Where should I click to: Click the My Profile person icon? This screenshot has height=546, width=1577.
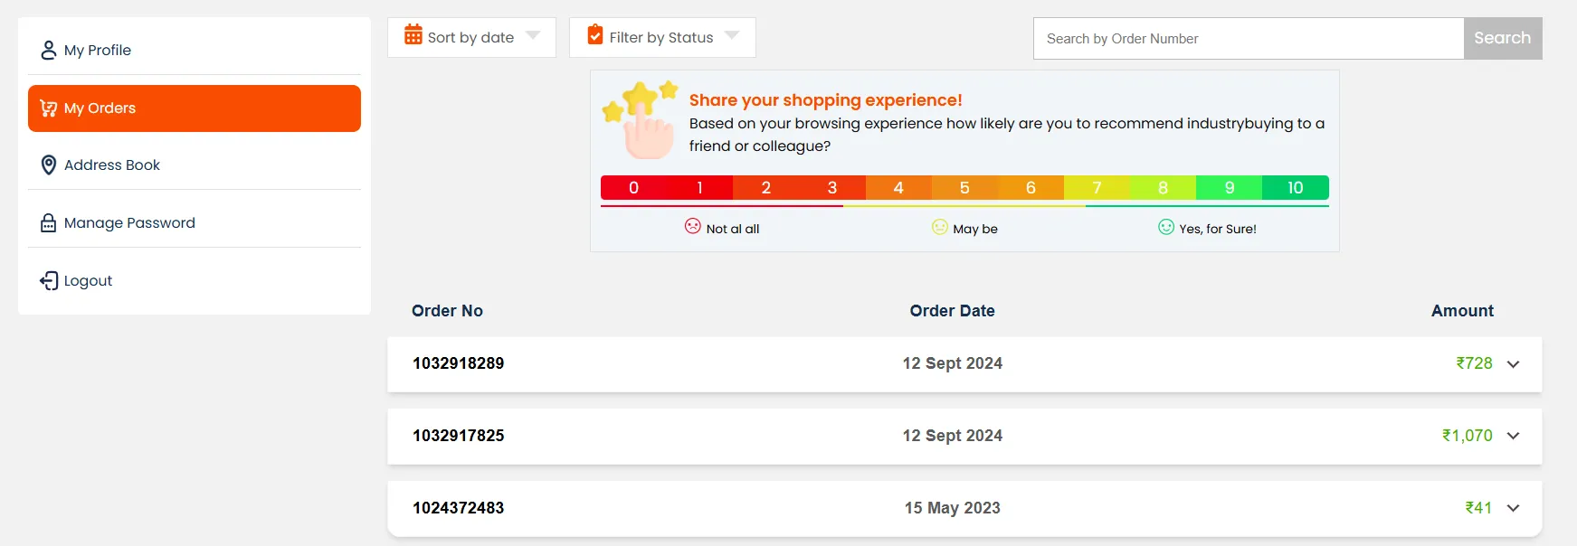tap(49, 50)
